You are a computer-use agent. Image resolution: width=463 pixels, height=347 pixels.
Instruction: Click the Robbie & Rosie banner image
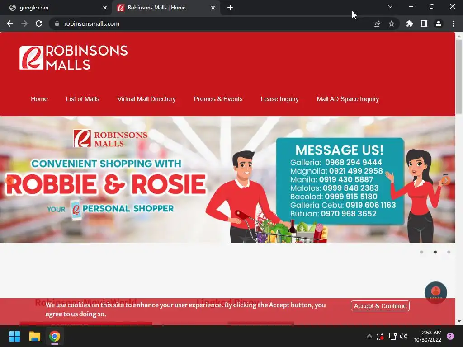(227, 179)
